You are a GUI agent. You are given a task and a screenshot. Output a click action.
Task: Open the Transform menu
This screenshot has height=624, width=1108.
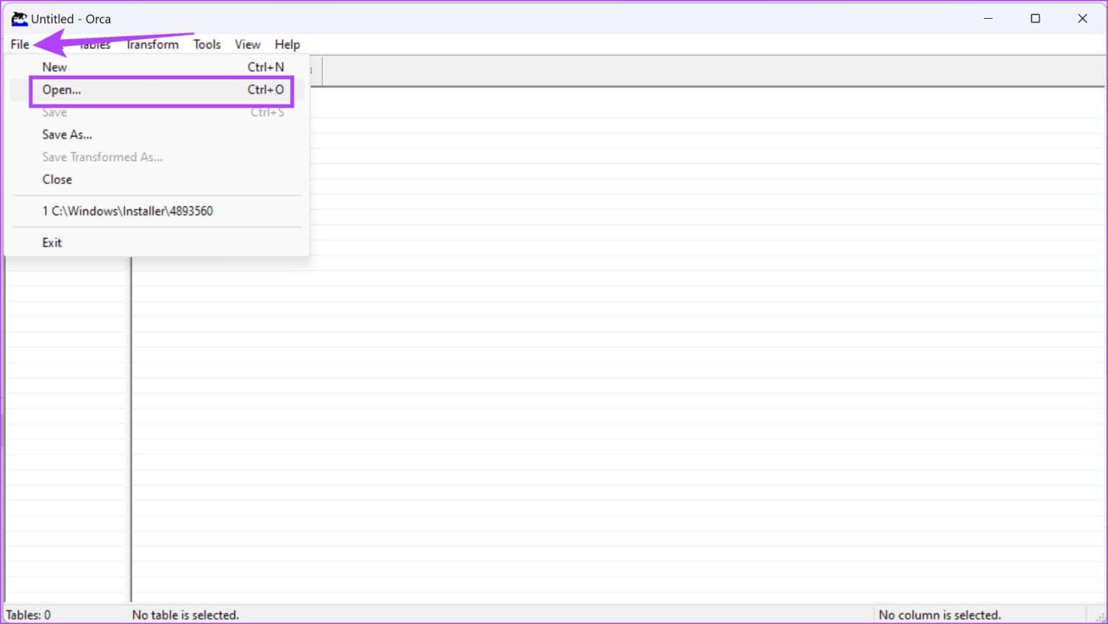click(x=152, y=44)
